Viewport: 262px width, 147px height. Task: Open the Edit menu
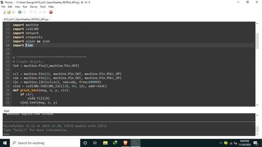10,7
